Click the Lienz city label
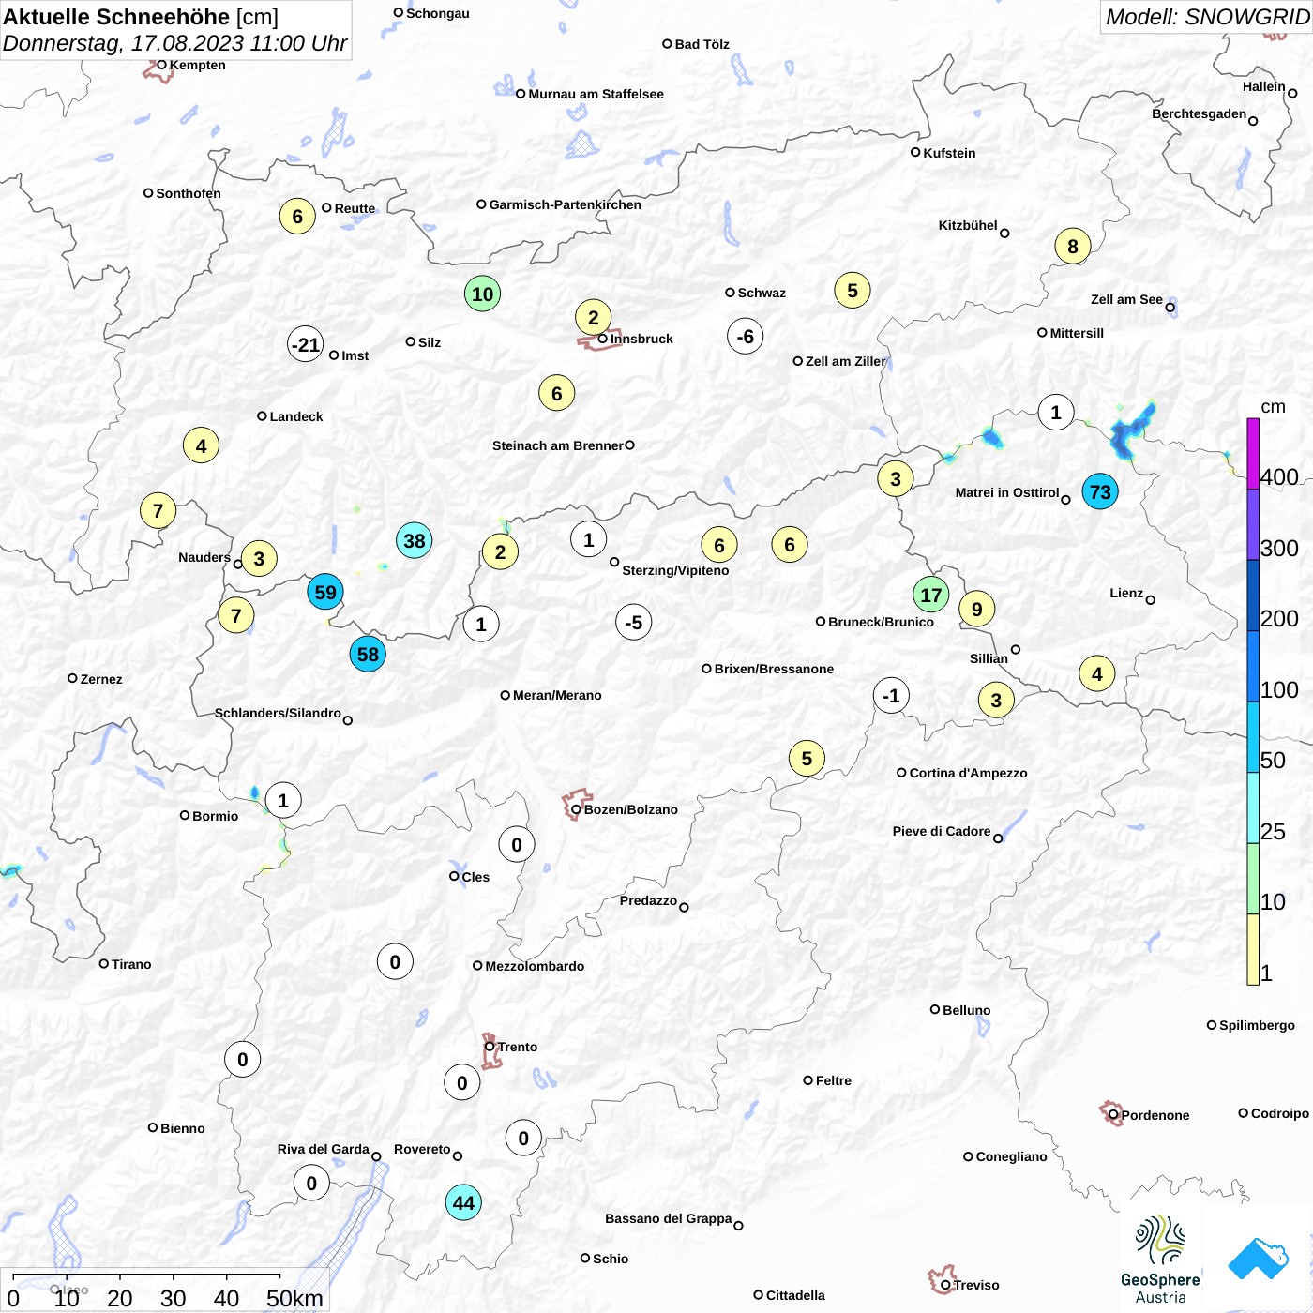This screenshot has width=1313, height=1313. [x=1126, y=593]
